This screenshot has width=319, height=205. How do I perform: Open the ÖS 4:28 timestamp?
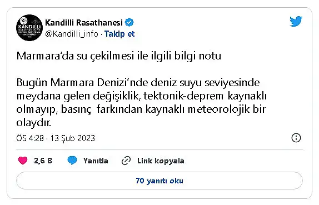coord(30,138)
